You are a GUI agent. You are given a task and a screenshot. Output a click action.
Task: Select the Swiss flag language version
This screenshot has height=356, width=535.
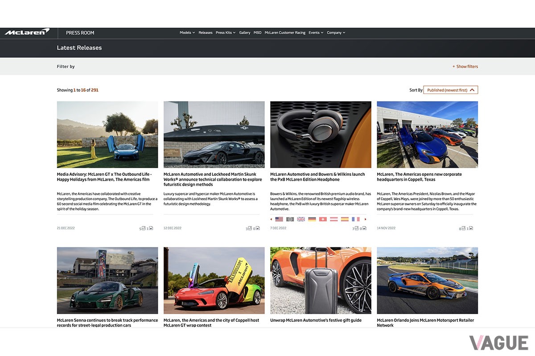click(323, 219)
